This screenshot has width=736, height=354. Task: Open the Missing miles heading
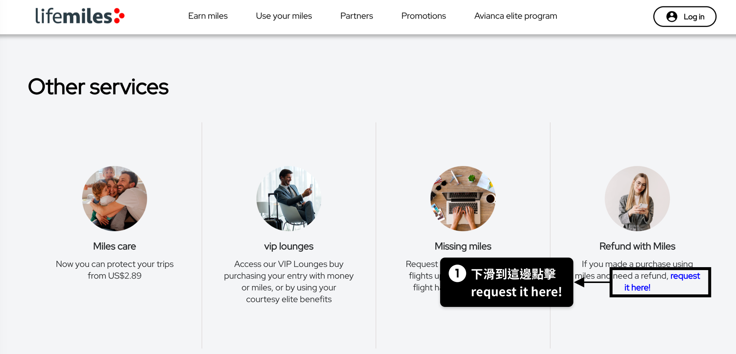click(463, 246)
